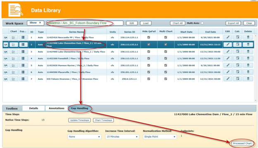The width and height of the screenshot is (258, 148).
Task: Click the QA button for Newcastle PP row
Action: (x=6, y=37)
